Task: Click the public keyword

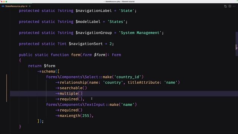Action: (26, 55)
